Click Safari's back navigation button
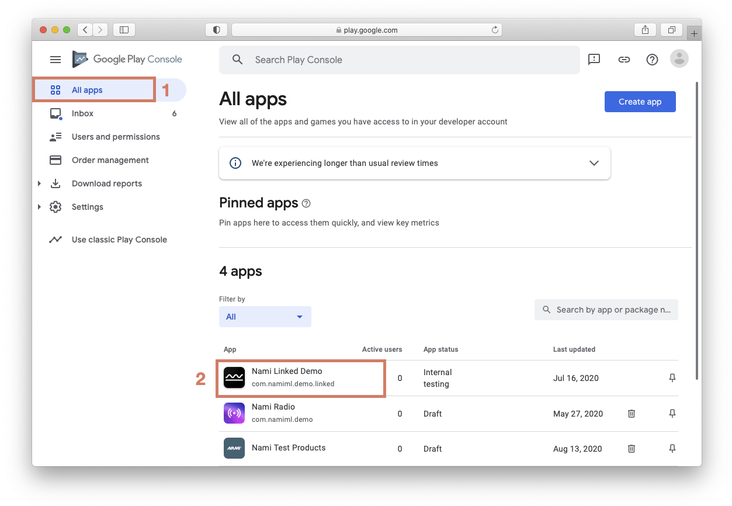 pos(85,29)
